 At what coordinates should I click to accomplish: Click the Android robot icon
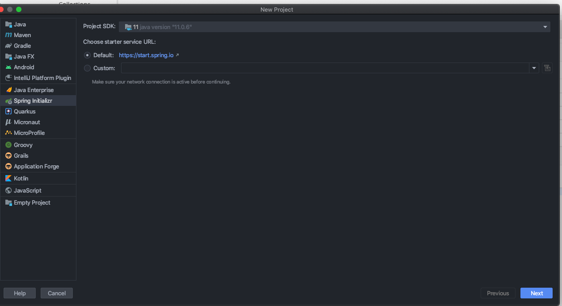click(x=8, y=67)
